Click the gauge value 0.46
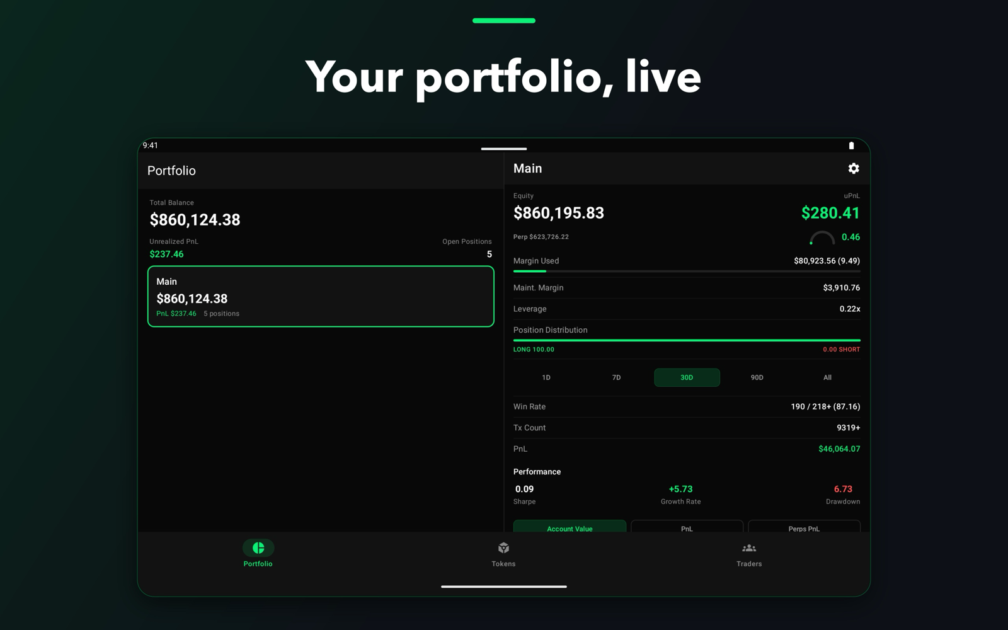 click(850, 237)
